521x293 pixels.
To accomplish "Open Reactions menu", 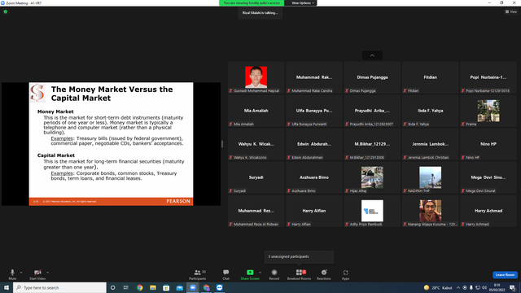I will pyautogui.click(x=324, y=274).
